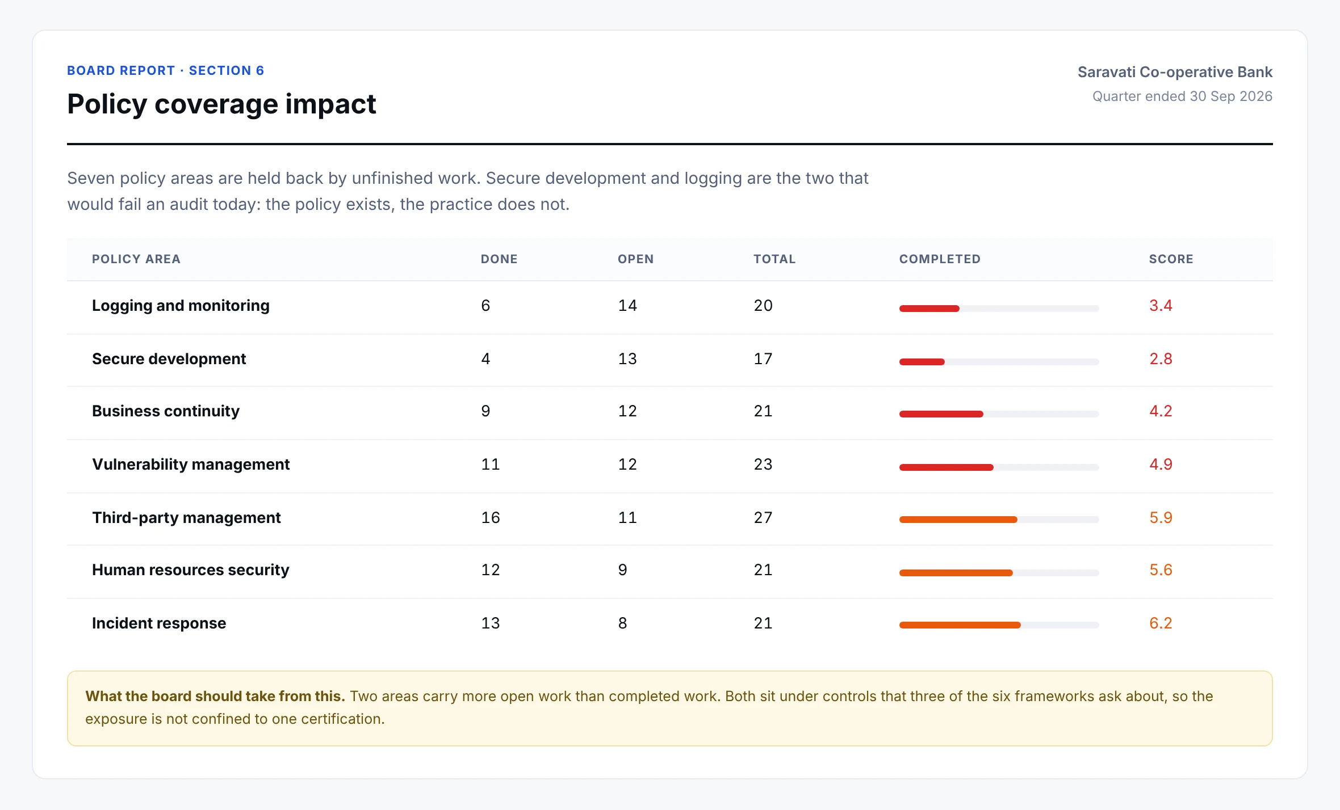Click the Third-party management completion bar
This screenshot has width=1340, height=810.
point(999,520)
